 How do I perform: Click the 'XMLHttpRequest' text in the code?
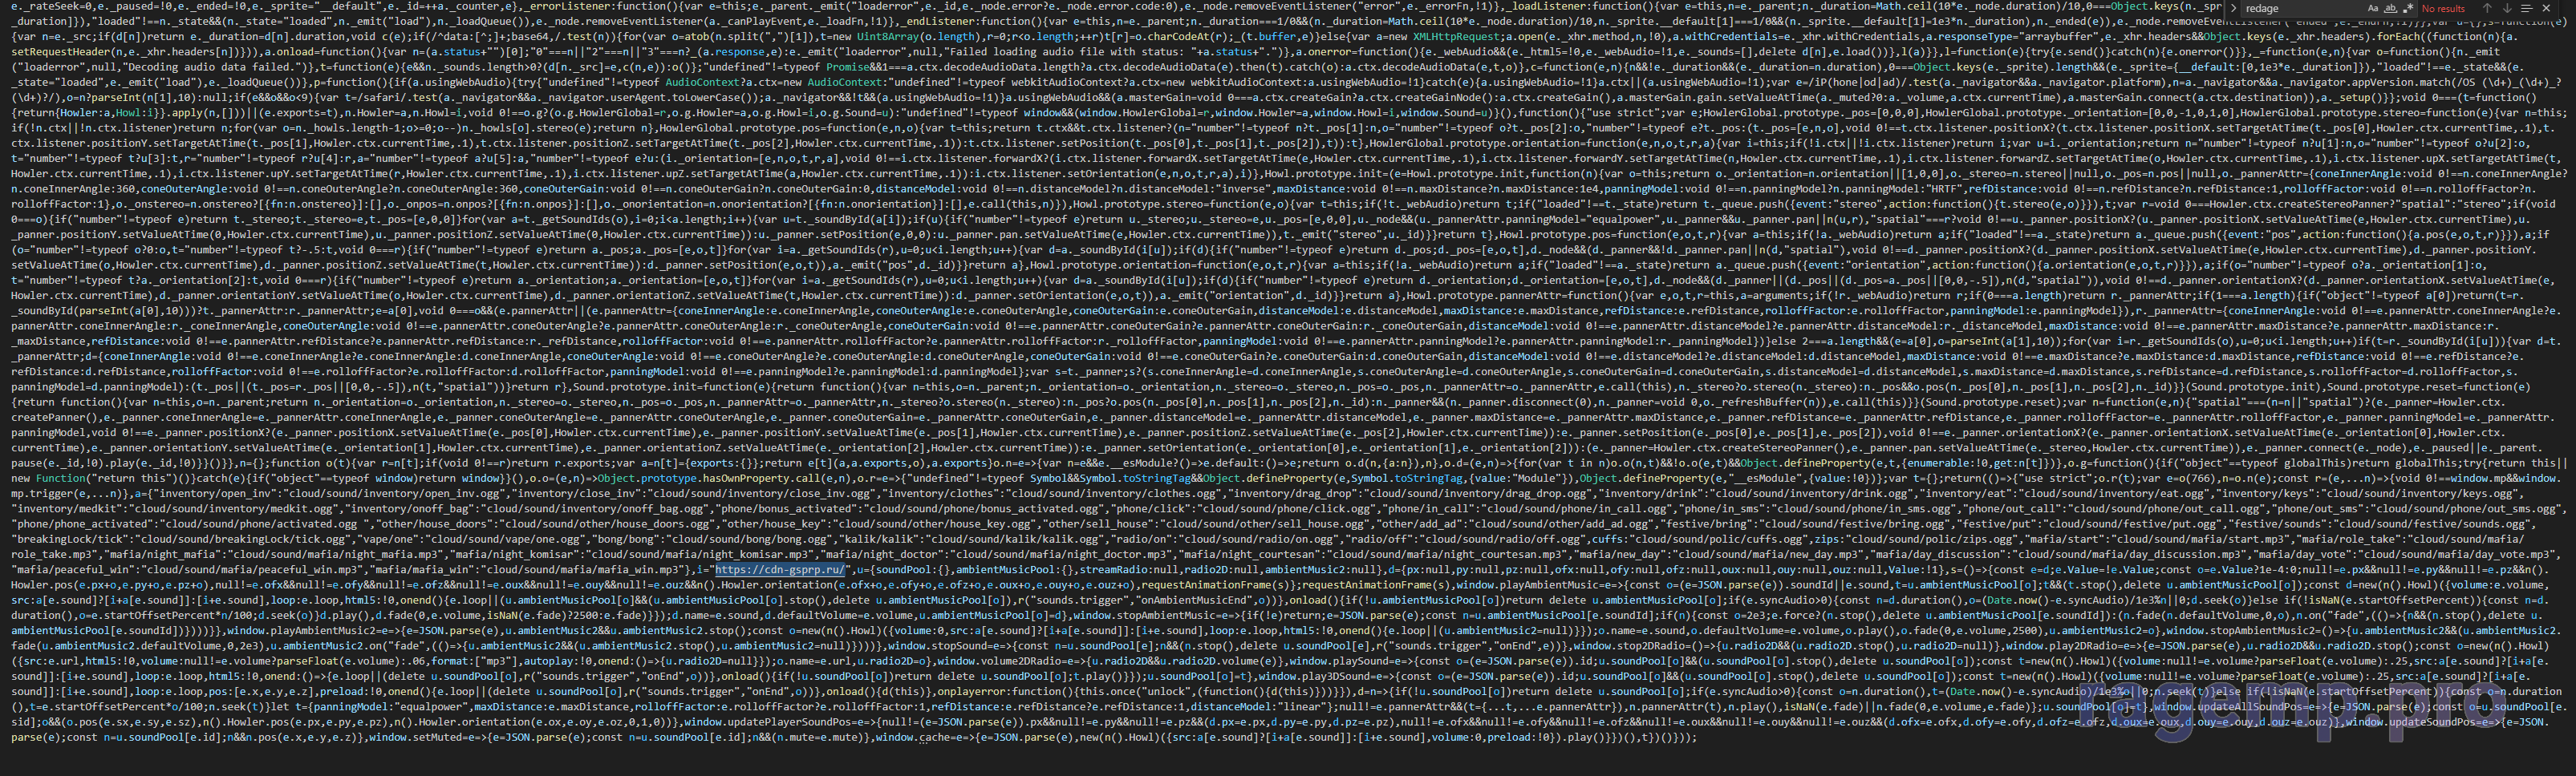pyautogui.click(x=1457, y=36)
